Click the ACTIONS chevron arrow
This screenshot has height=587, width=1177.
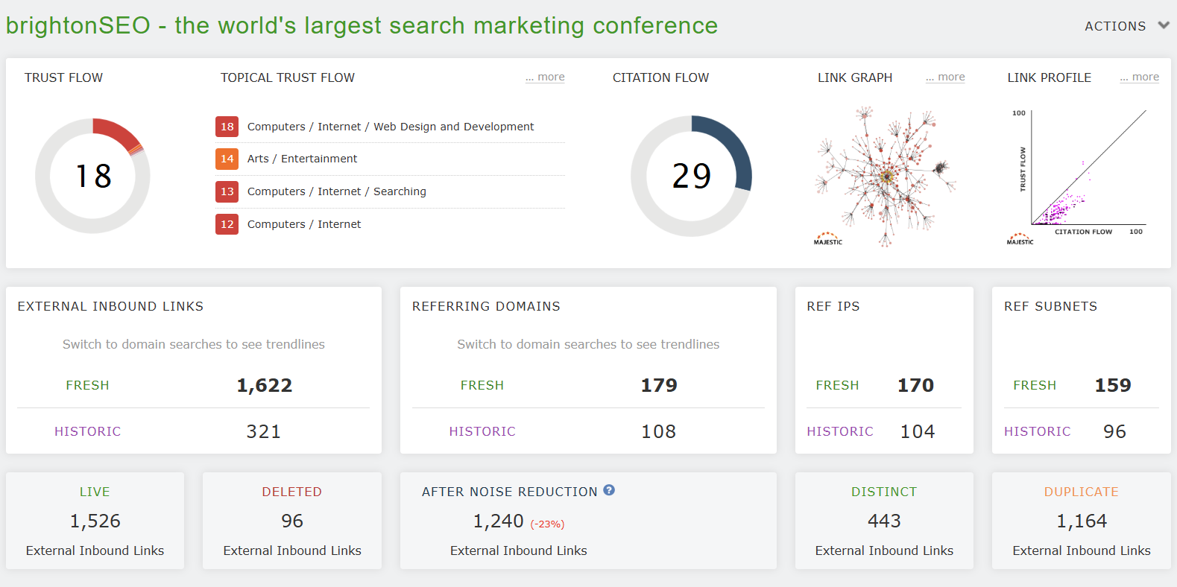(1164, 25)
